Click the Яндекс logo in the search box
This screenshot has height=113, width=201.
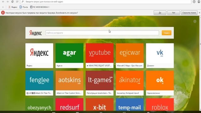coord(35,33)
